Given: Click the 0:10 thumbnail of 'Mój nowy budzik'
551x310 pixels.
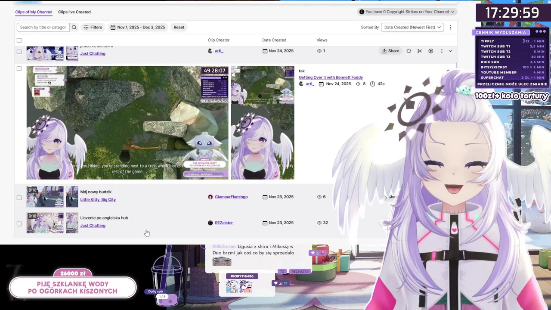Looking at the screenshot, I should tap(45, 197).
